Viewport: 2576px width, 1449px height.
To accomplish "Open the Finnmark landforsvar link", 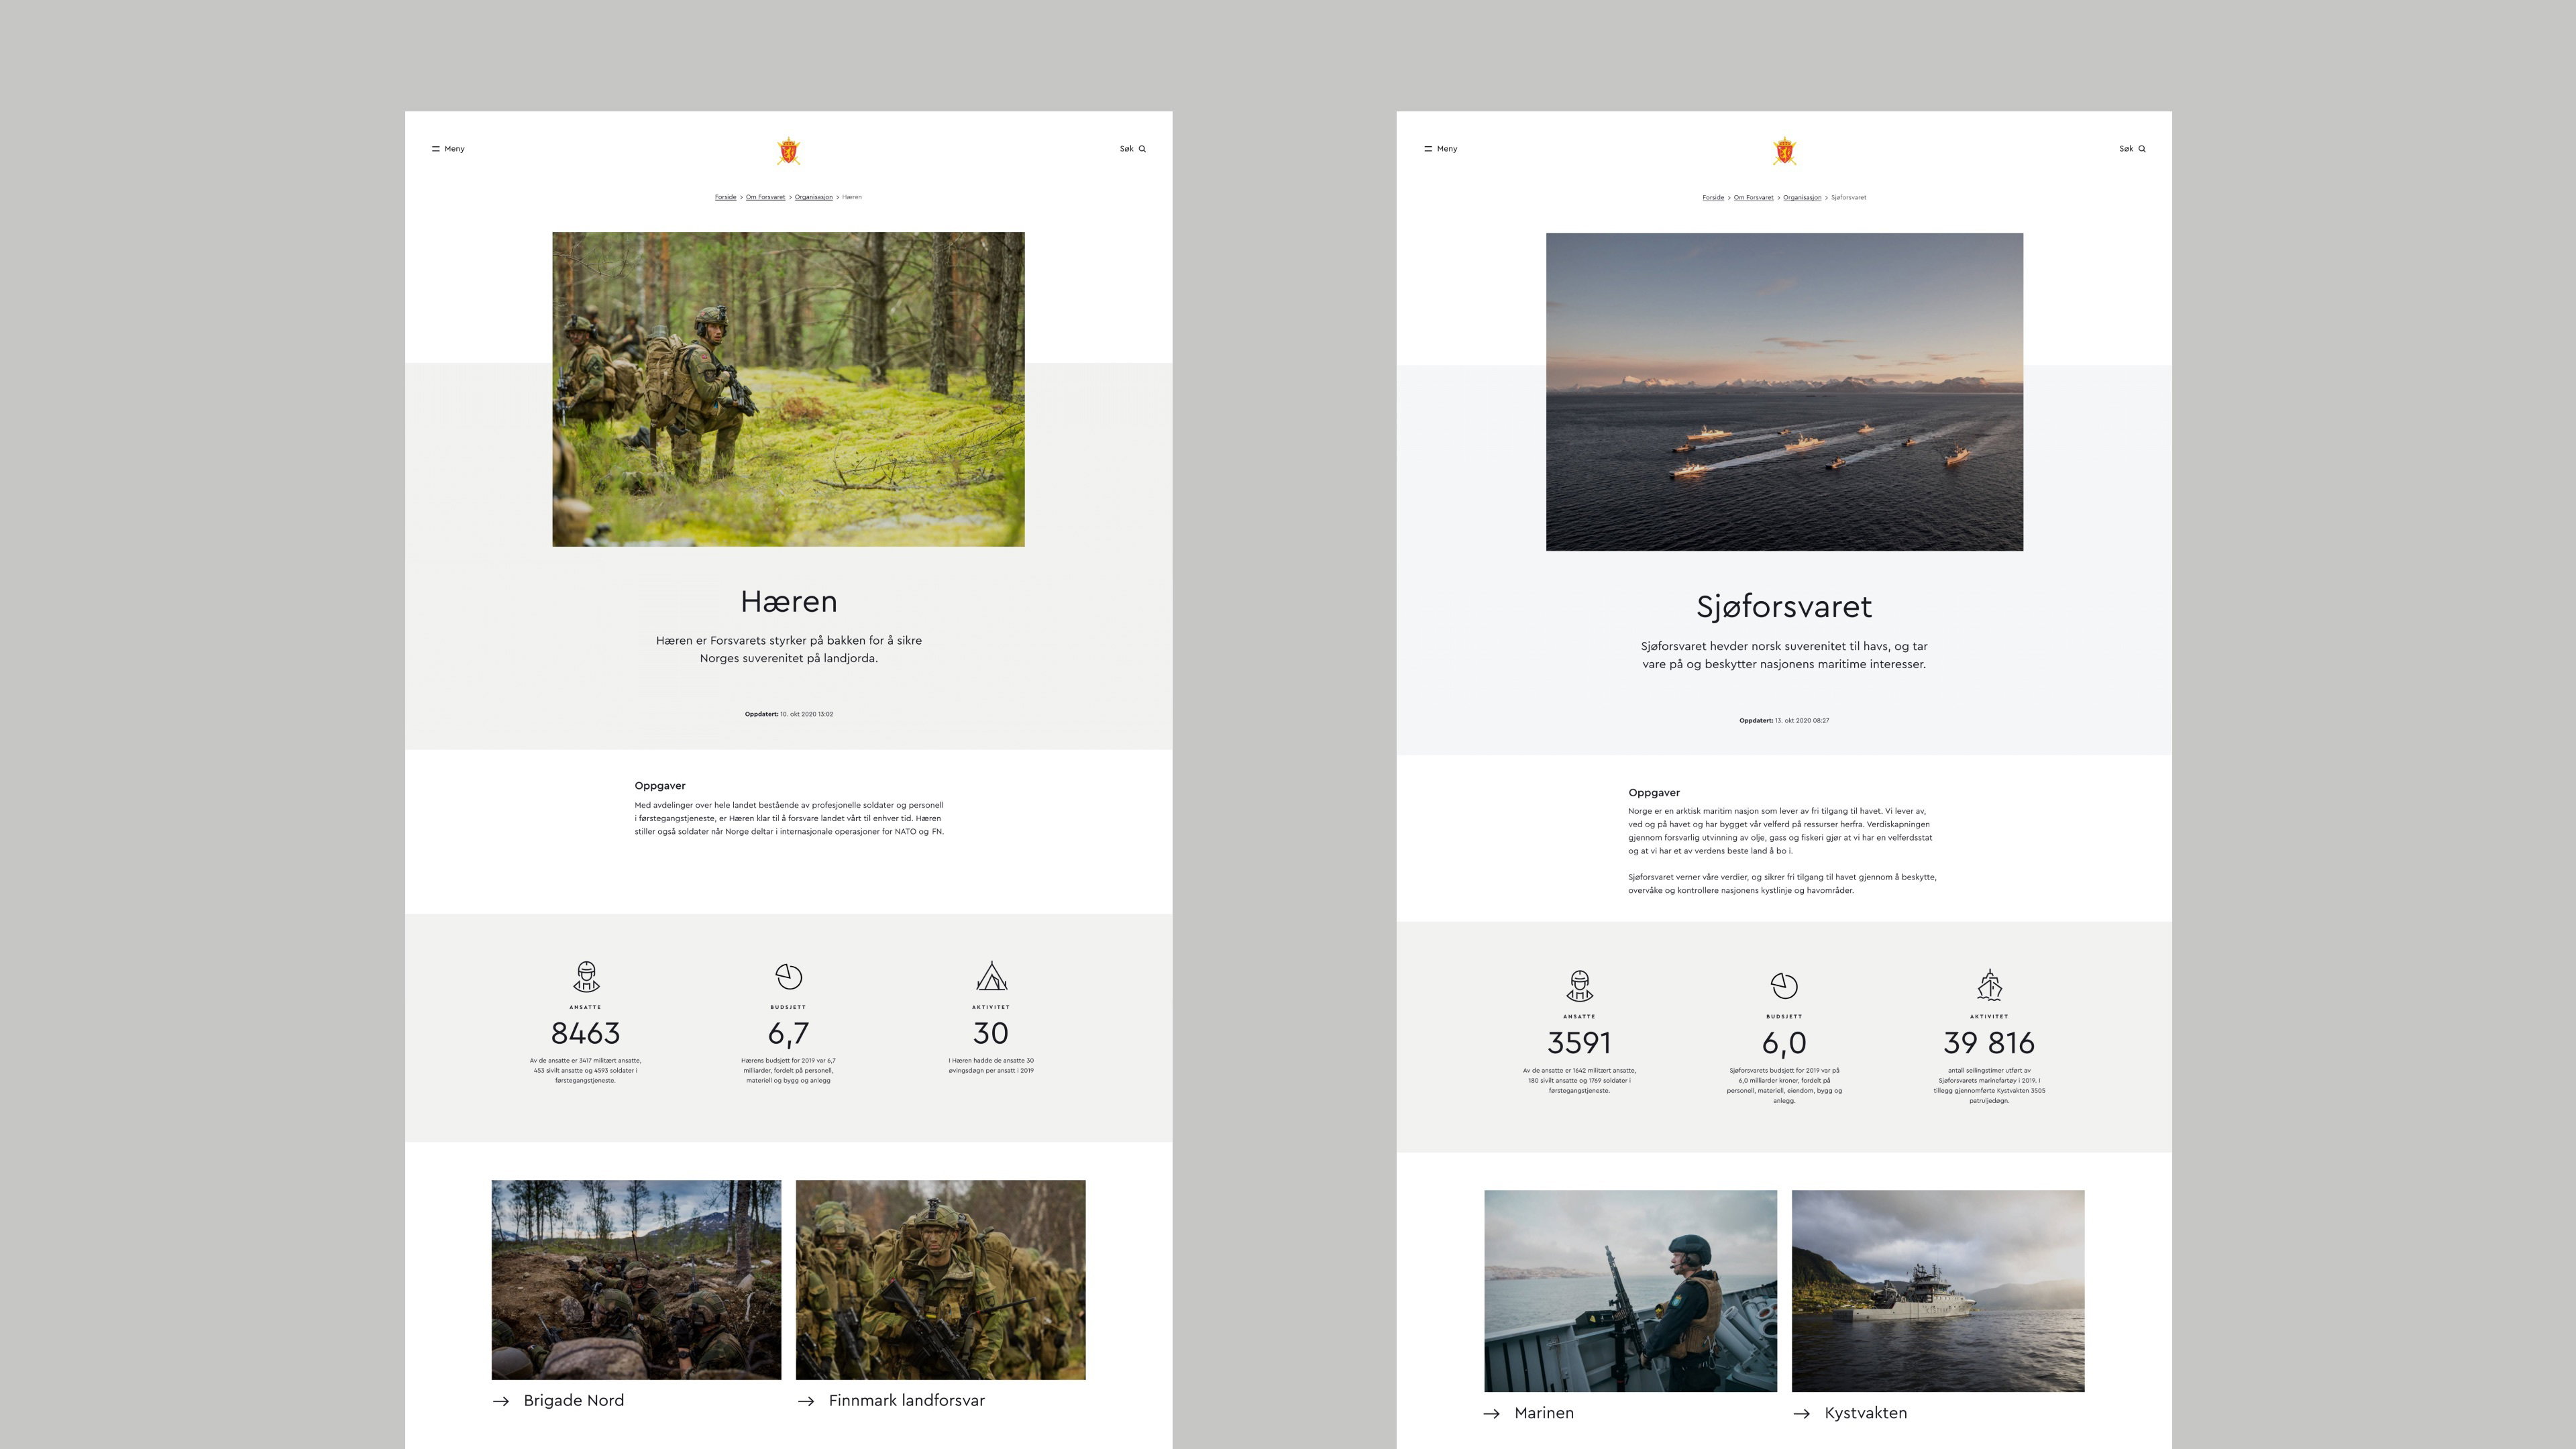I will click(x=891, y=1401).
